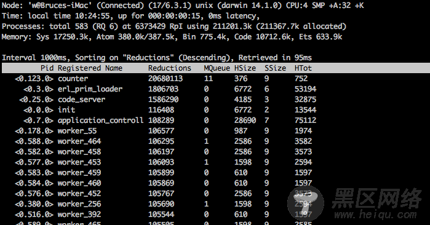Viewport: 430px width, 225px height.
Task: Select reductions value 105544
Action: [161, 215]
